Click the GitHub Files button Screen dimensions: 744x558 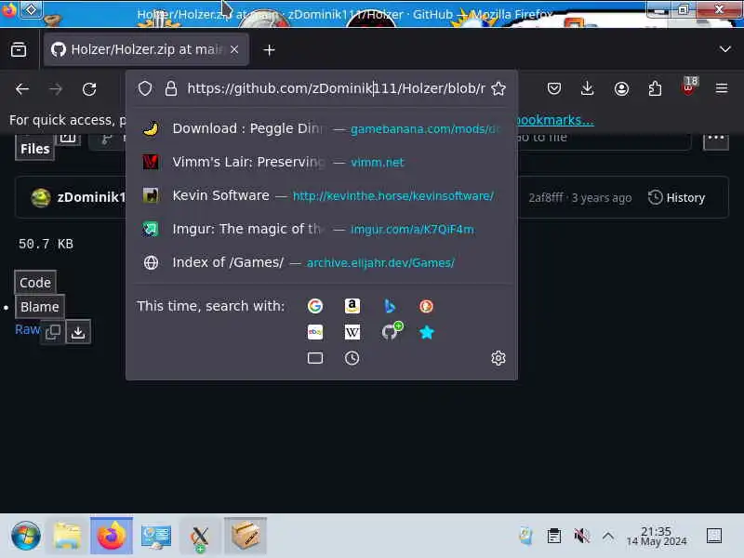(34, 149)
